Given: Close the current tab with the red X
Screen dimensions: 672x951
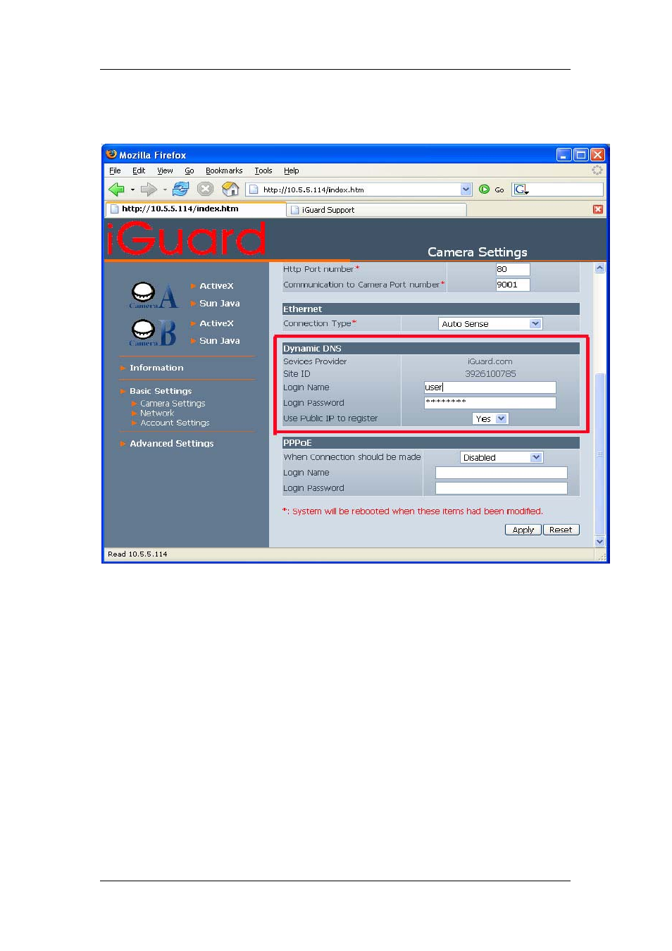Looking at the screenshot, I should [598, 209].
